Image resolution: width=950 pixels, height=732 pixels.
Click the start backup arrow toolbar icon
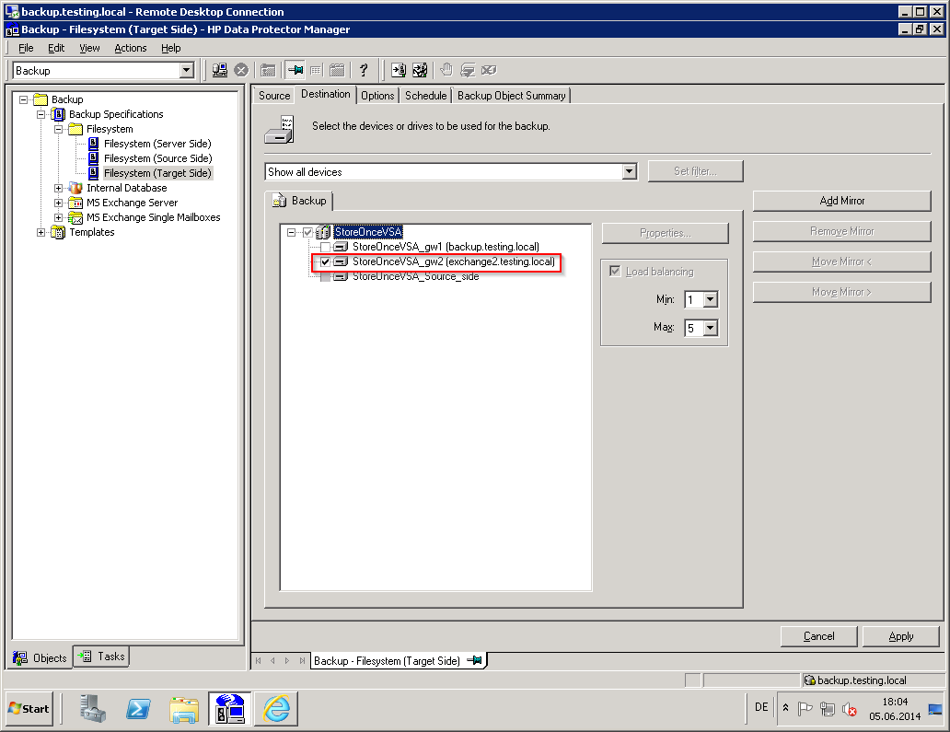[x=398, y=70]
